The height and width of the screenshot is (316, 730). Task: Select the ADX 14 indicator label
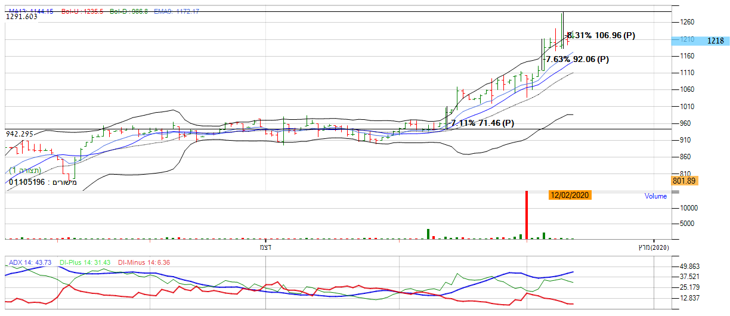[30, 262]
